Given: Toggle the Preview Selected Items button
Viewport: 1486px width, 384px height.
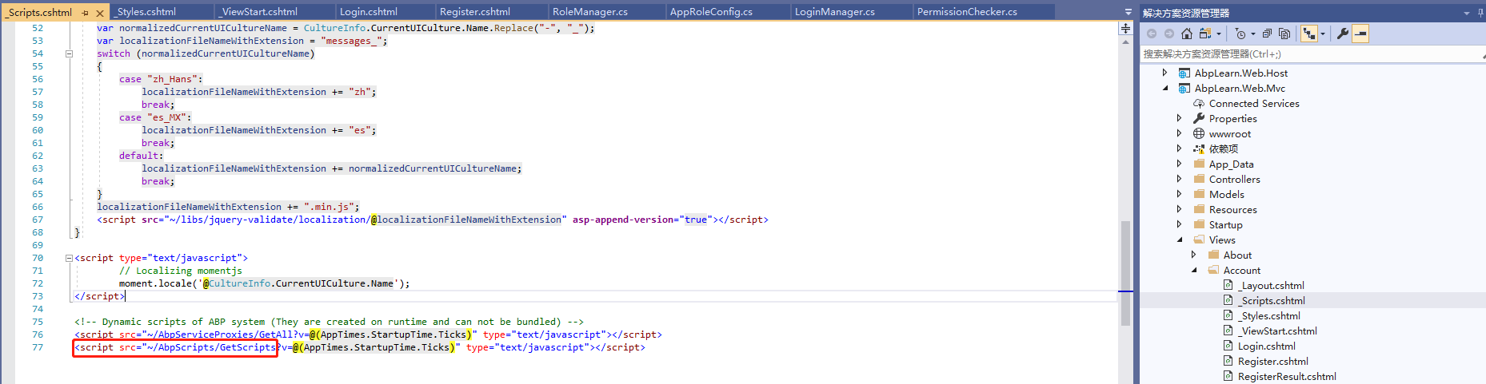Looking at the screenshot, I should (x=1360, y=34).
